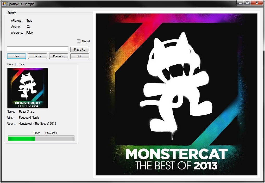265x183 pixels.
Task: Click the Volume value 52
Action: point(28,27)
